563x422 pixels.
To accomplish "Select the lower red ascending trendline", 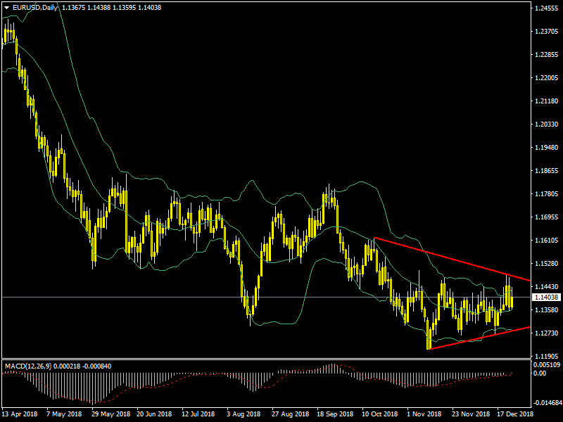I will coord(479,338).
